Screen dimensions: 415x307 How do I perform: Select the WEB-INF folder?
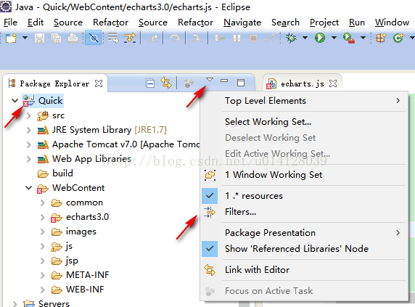(x=85, y=290)
